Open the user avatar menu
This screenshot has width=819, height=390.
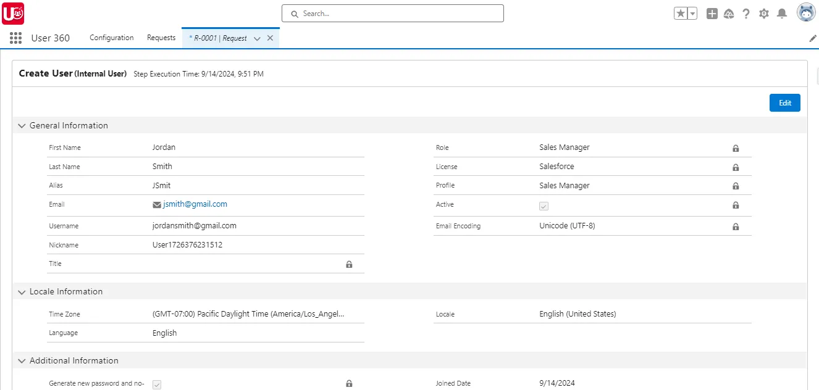(x=806, y=11)
